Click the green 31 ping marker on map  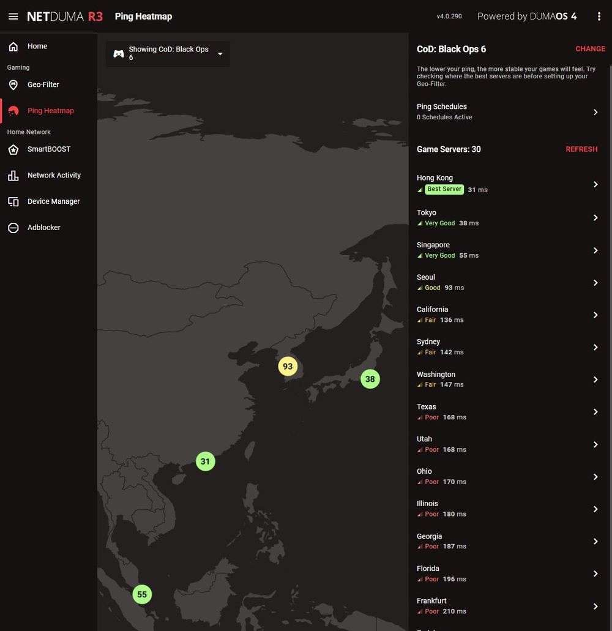click(x=205, y=461)
